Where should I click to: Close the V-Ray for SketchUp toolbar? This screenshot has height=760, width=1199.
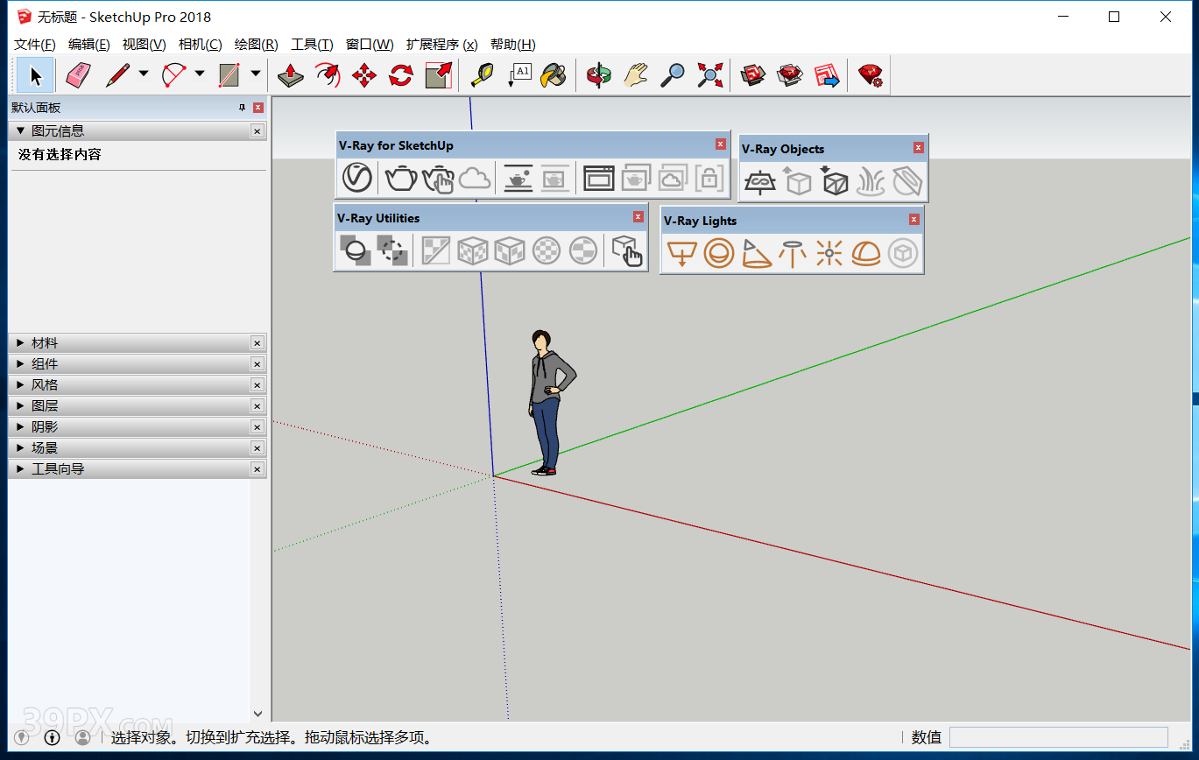pos(721,144)
